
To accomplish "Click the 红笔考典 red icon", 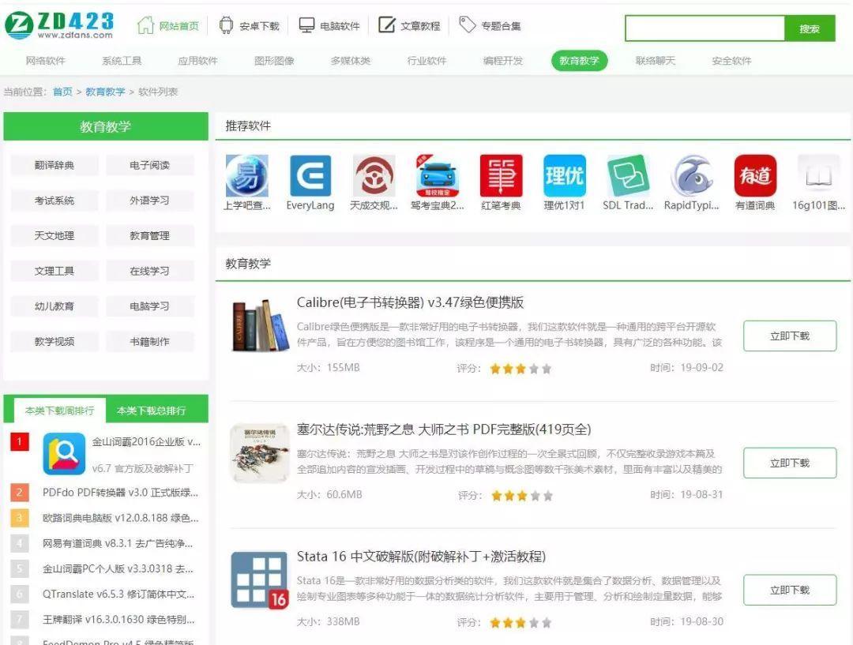I will (501, 175).
